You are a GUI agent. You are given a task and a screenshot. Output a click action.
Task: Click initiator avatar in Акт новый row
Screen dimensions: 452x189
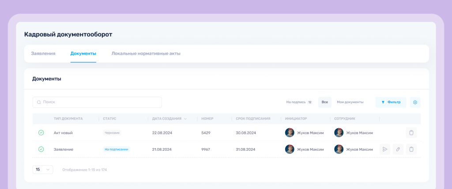point(290,133)
